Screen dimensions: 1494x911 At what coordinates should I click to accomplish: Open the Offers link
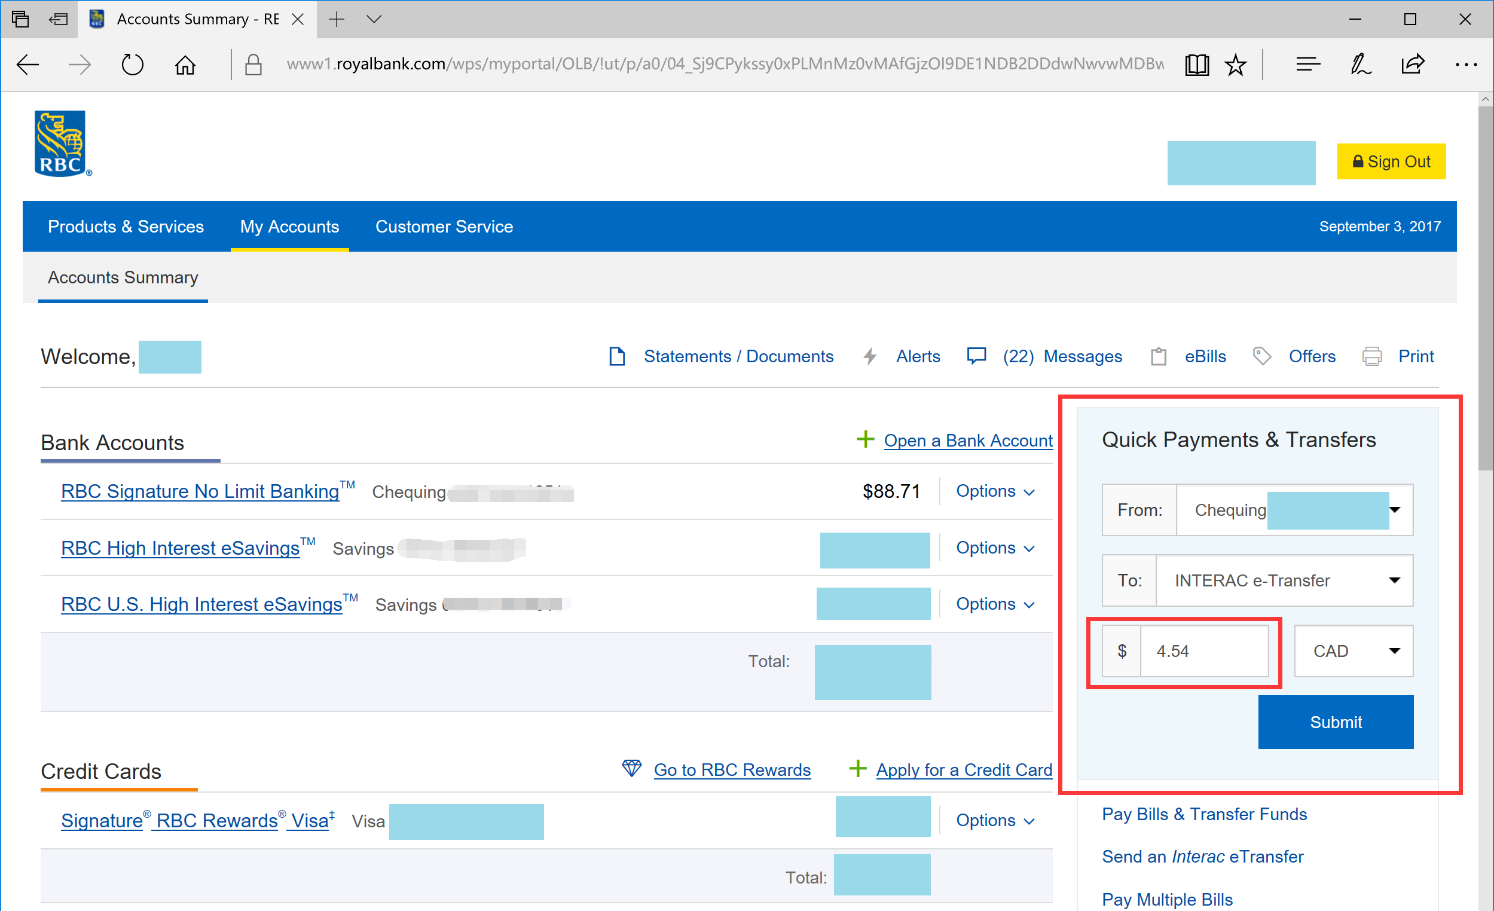1312,356
